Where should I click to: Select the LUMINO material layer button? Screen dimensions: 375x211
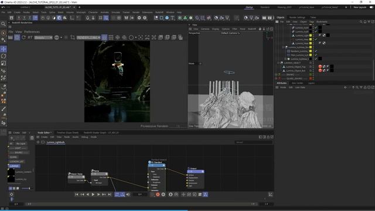[x=14, y=166]
